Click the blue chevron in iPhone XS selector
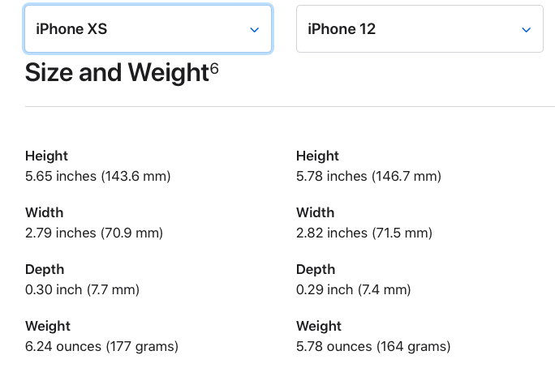 point(254,30)
